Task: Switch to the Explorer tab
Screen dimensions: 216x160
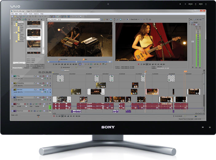Action: pyautogui.click(x=27, y=68)
